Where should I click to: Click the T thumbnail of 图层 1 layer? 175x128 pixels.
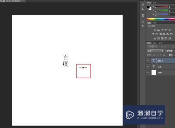154,61
